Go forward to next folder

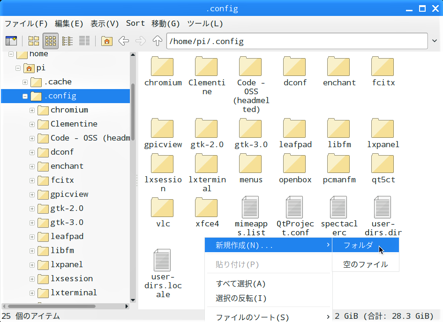point(141,41)
